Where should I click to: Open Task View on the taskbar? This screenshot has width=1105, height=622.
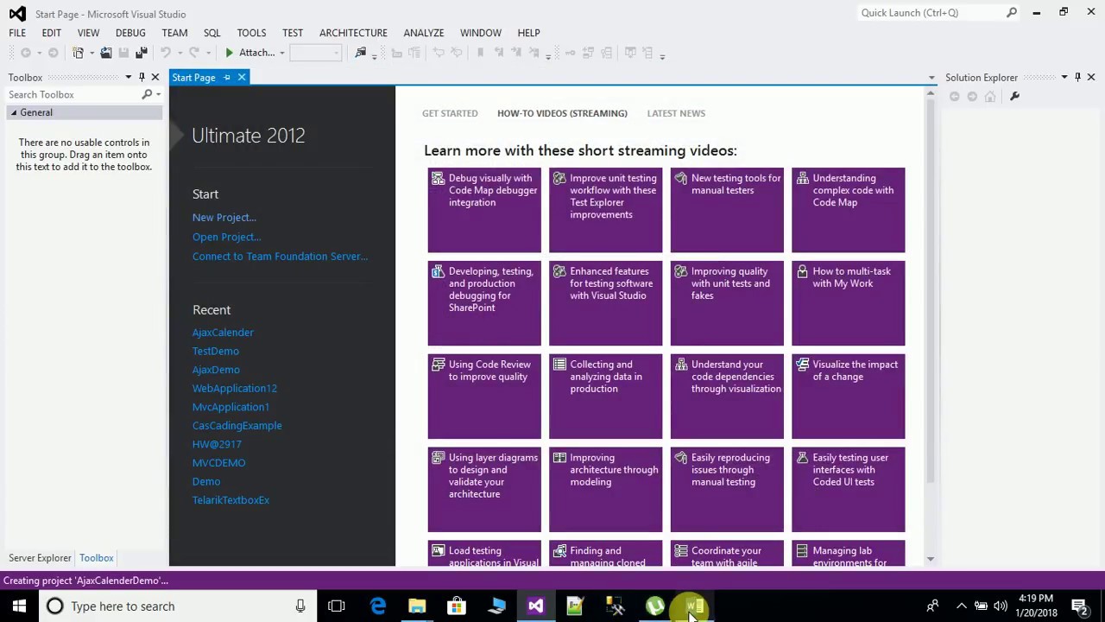337,606
